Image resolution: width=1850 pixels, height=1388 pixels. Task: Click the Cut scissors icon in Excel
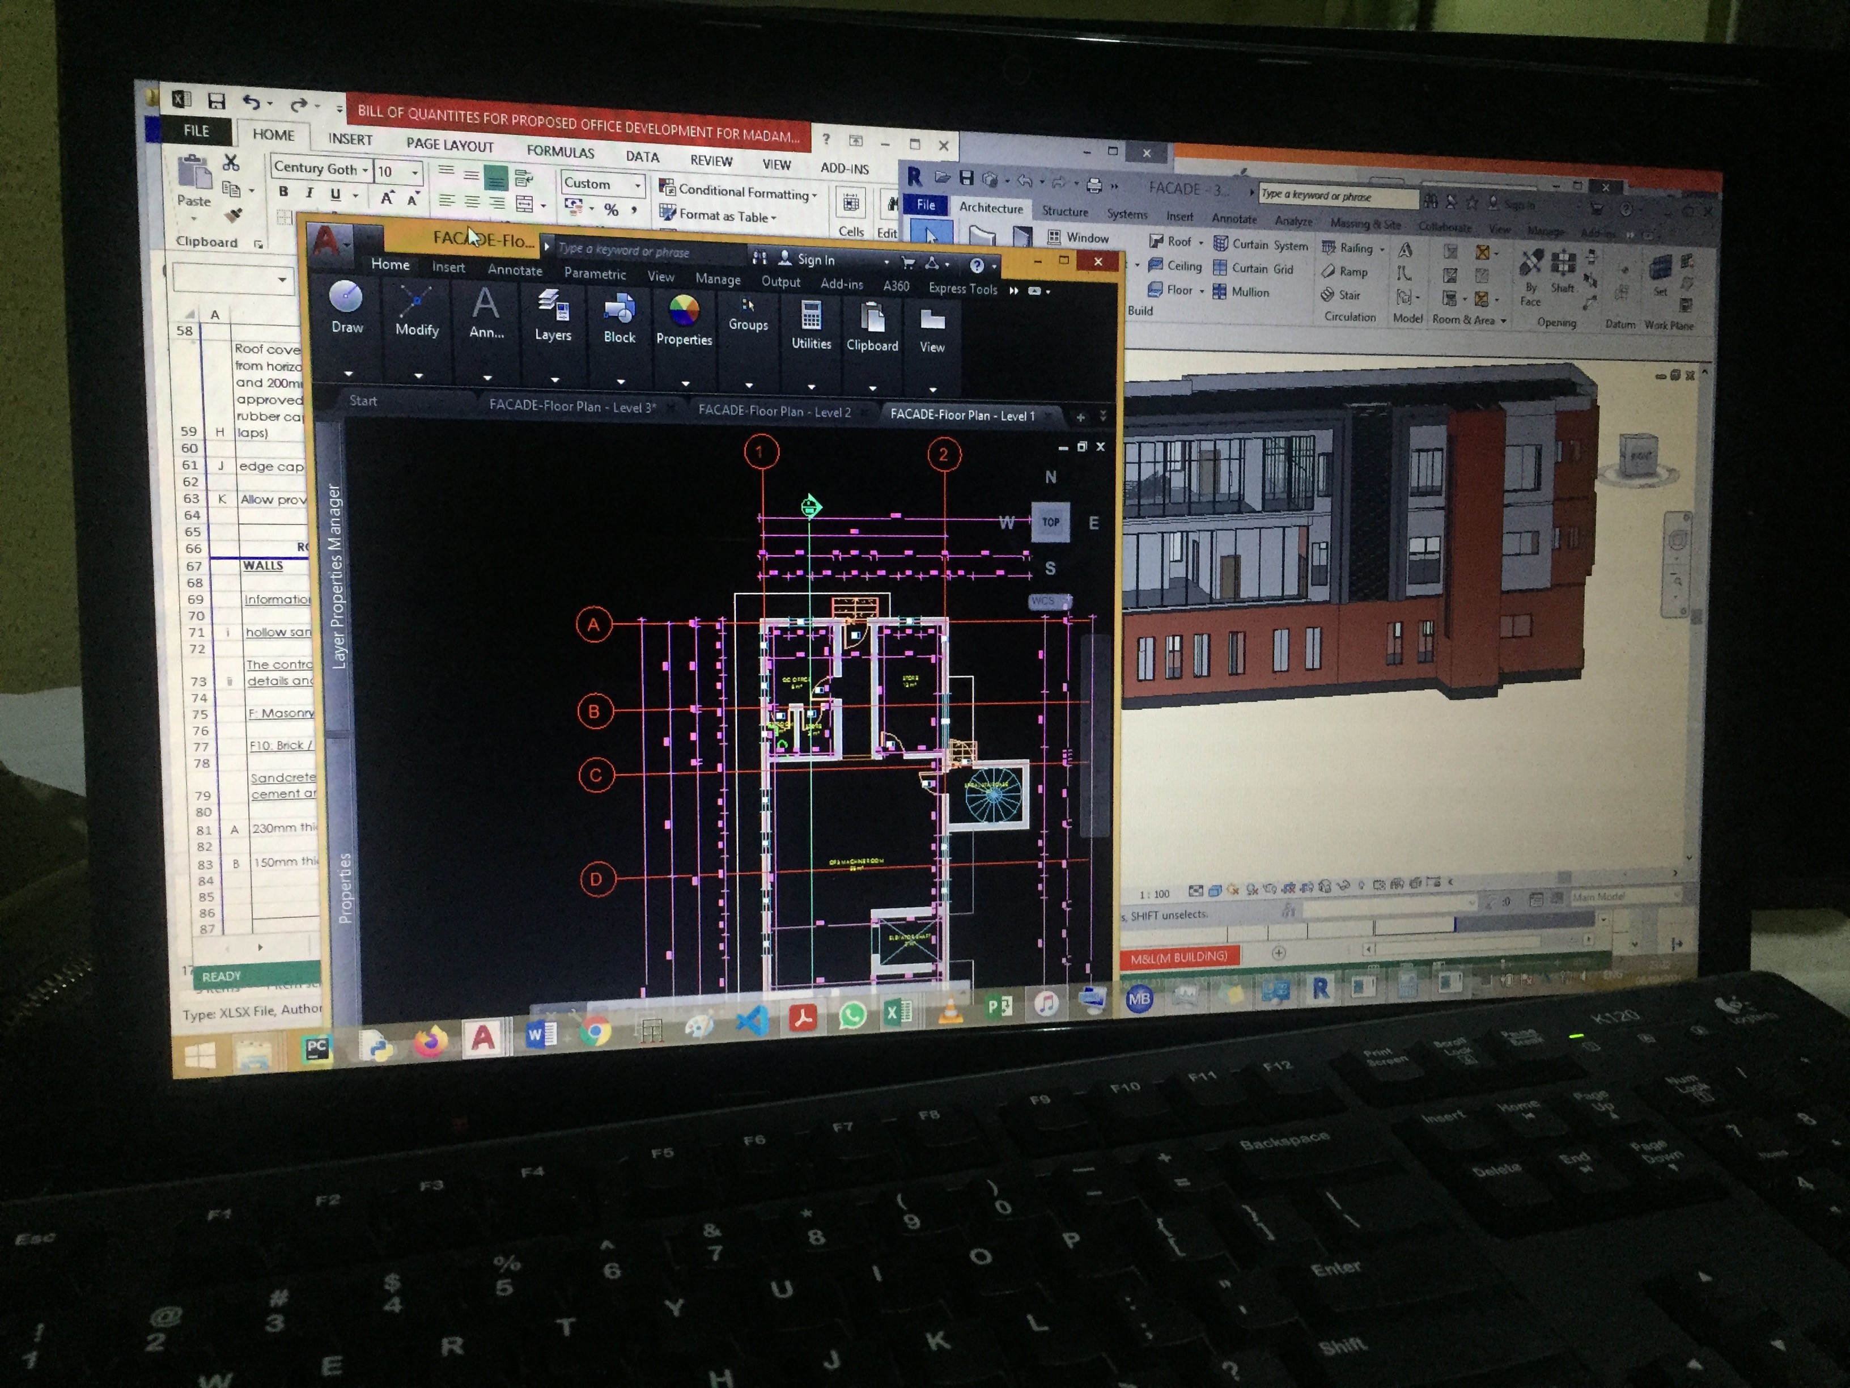[231, 162]
